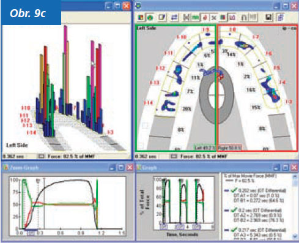299x243 pixels.
Task: Click the Graph window title icon
Action: pos(139,168)
